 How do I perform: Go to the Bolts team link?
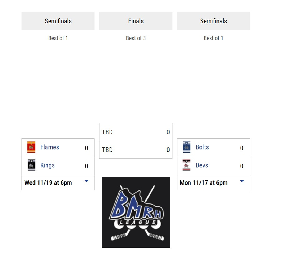[202, 147]
